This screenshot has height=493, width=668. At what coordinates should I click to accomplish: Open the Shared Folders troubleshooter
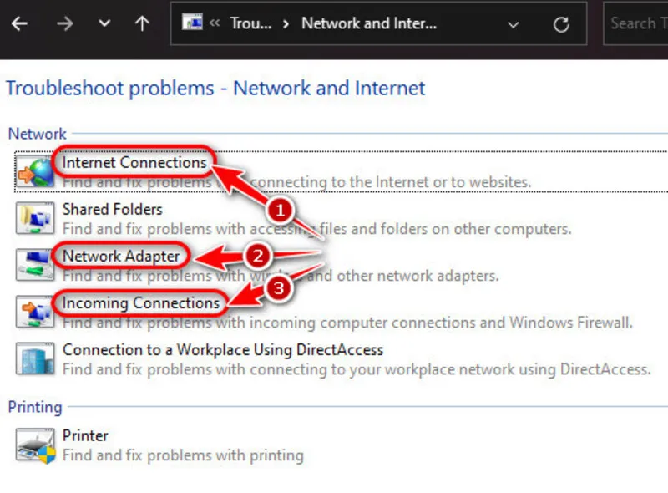pos(113,210)
